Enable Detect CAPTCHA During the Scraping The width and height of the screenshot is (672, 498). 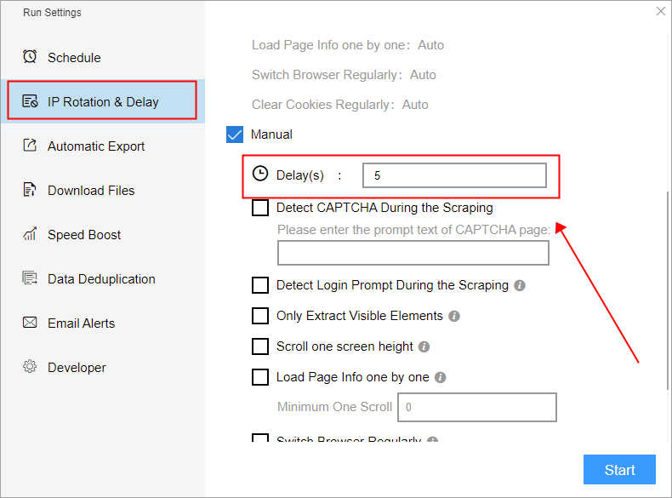click(260, 208)
